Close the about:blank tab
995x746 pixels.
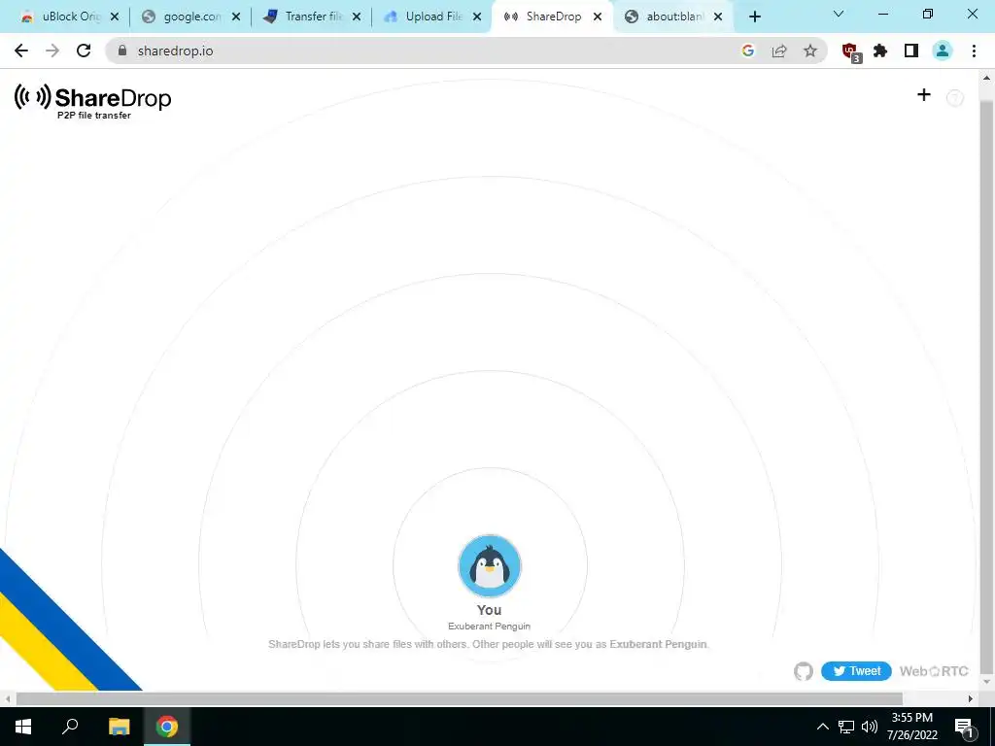point(718,17)
